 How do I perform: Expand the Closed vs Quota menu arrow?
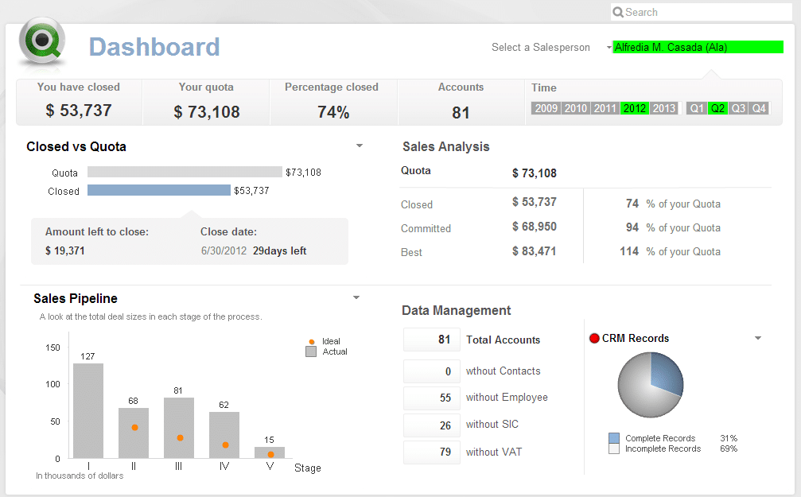pos(360,146)
